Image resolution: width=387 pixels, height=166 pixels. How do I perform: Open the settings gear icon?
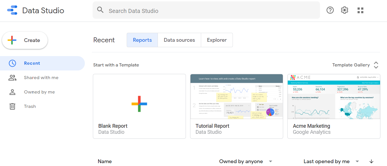tap(345, 10)
